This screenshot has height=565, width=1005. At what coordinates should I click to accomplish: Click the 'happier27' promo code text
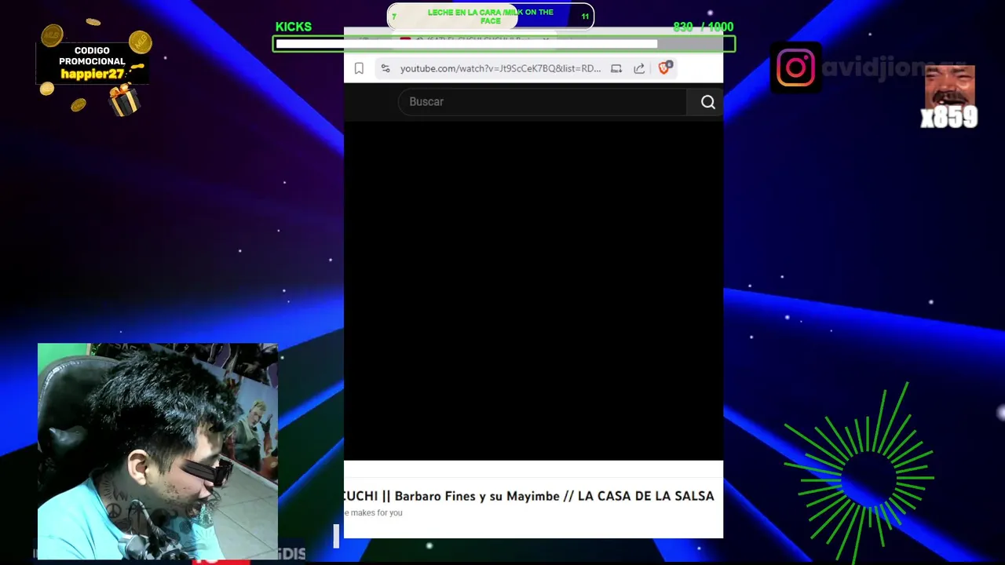pyautogui.click(x=93, y=74)
